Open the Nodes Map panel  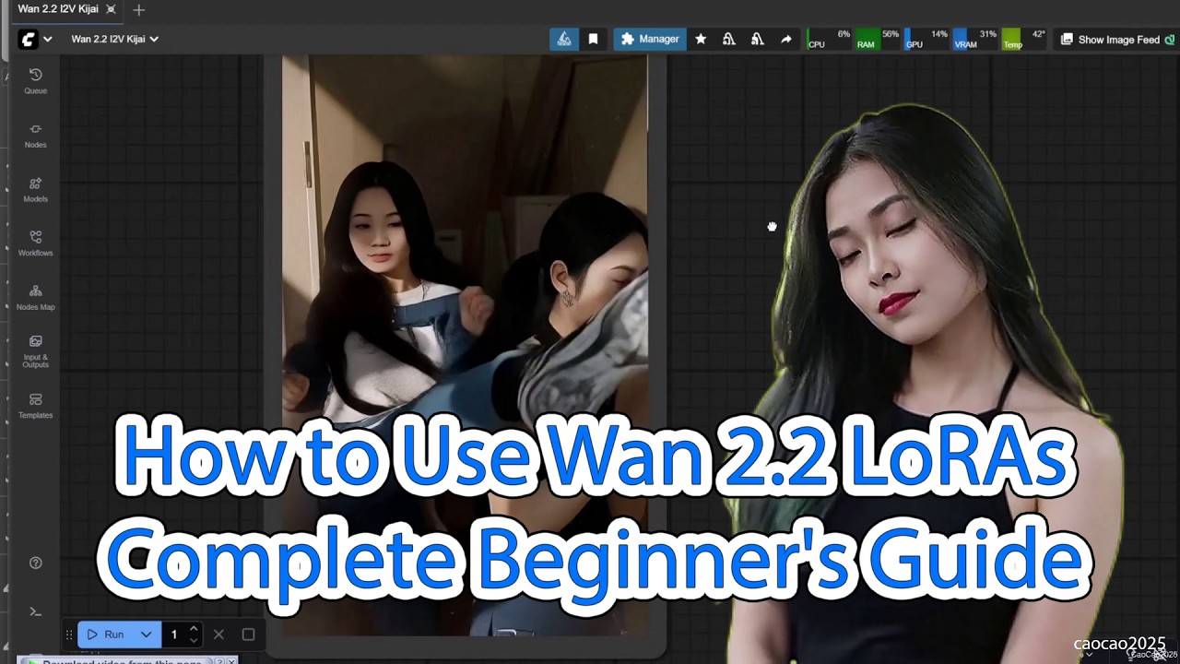pyautogui.click(x=35, y=297)
